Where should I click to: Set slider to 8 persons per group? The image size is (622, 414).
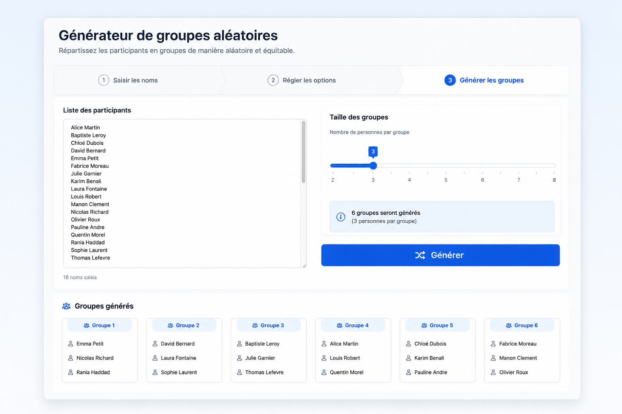point(554,165)
